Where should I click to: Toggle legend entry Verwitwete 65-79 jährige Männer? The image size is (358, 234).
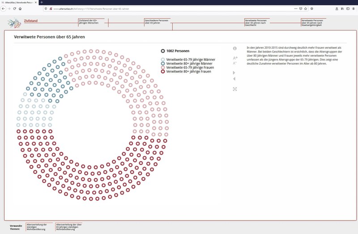click(x=191, y=59)
